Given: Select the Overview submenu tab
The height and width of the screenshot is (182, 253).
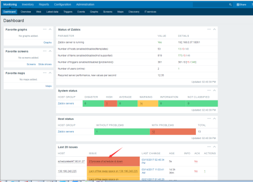Looking at the screenshot, I should pyautogui.click(x=26, y=12).
